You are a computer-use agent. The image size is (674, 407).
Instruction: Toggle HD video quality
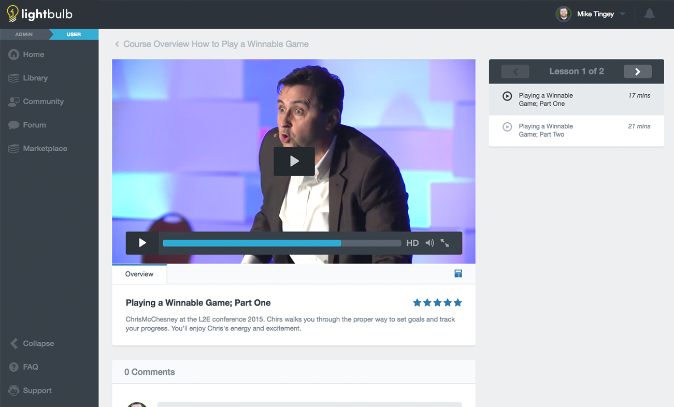(x=412, y=243)
